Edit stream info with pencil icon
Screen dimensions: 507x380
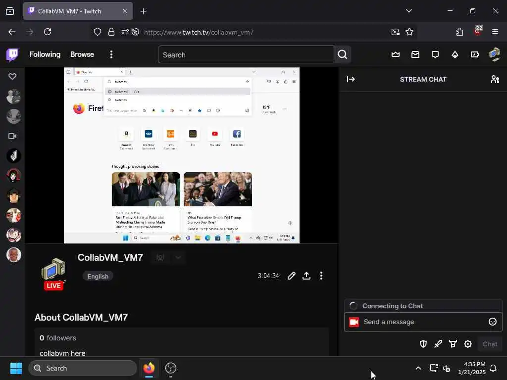(x=291, y=276)
